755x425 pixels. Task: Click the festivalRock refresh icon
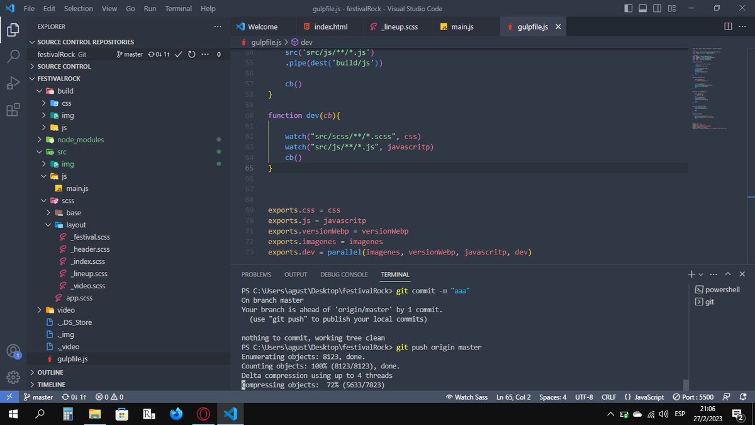coord(191,54)
